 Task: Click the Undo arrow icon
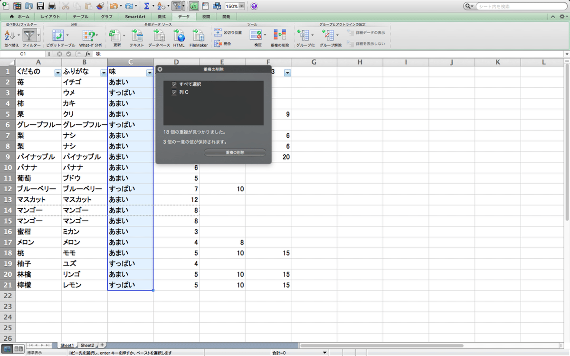point(113,6)
